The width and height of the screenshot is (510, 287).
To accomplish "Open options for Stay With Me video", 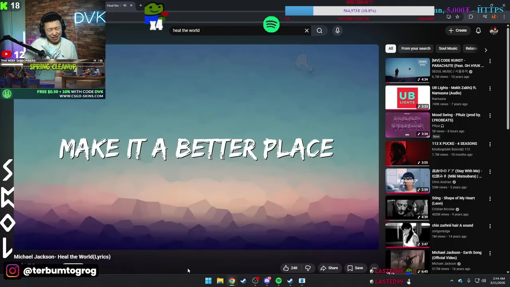I will (490, 171).
